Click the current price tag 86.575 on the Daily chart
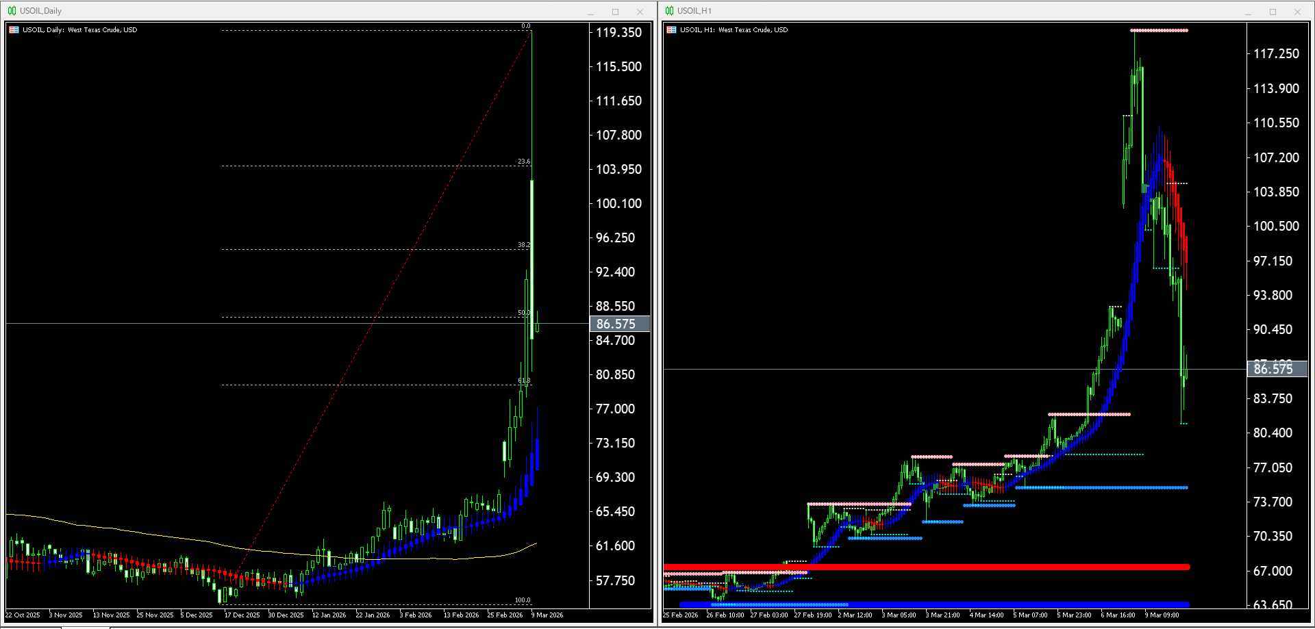Screen dimensions: 1315x629 (x=619, y=324)
